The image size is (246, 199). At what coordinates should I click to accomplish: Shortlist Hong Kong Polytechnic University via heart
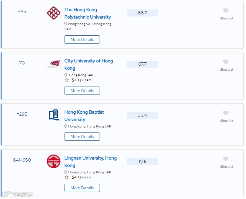coord(226,11)
